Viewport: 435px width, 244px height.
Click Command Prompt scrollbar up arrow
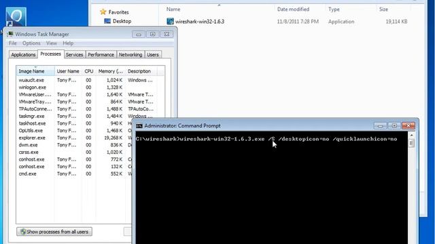click(411, 135)
